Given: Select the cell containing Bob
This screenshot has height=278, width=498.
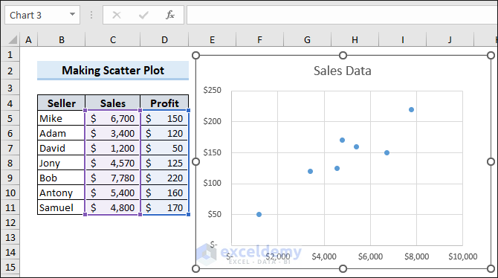Looking at the screenshot, I should point(61,178).
